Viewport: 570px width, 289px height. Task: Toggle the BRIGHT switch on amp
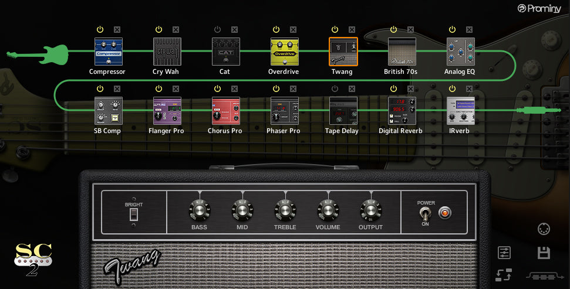point(133,215)
